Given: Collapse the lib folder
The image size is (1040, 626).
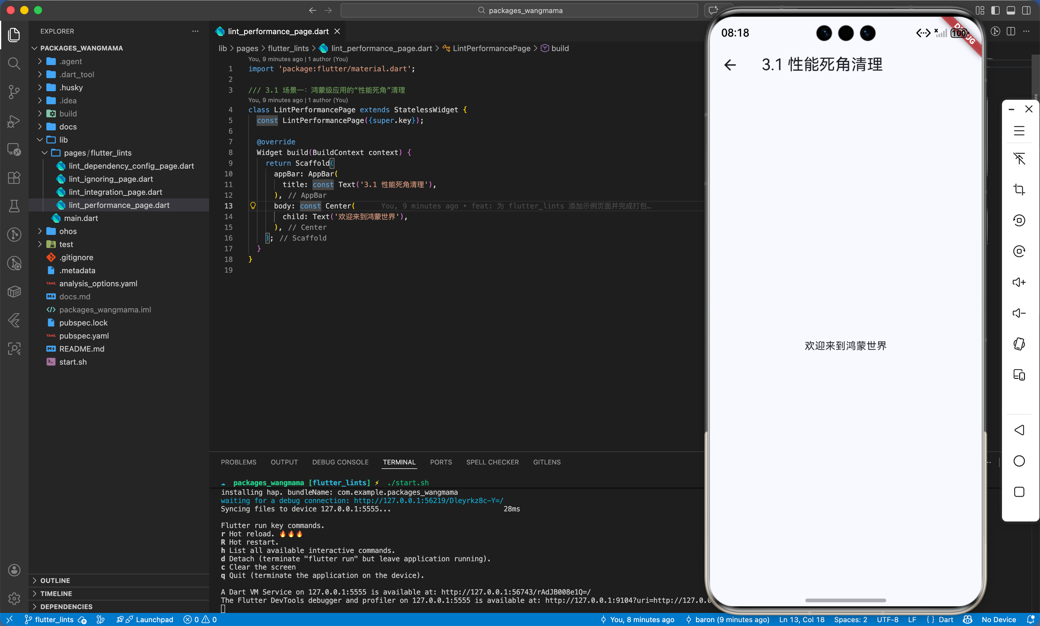Looking at the screenshot, I should click(63, 140).
